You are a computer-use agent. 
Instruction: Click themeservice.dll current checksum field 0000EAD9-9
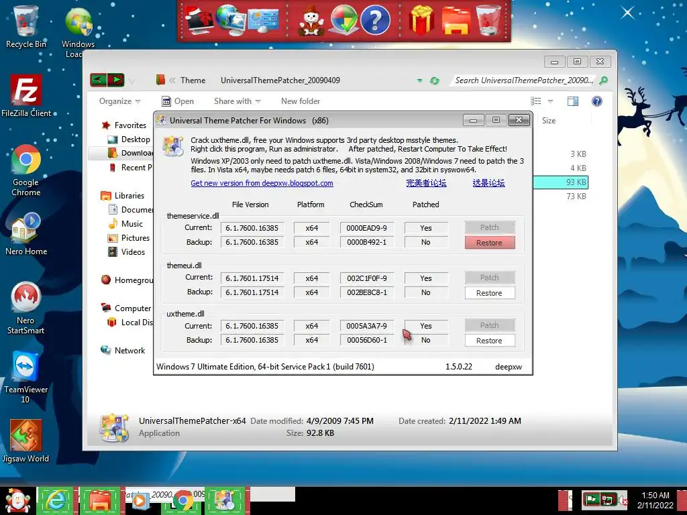(366, 228)
